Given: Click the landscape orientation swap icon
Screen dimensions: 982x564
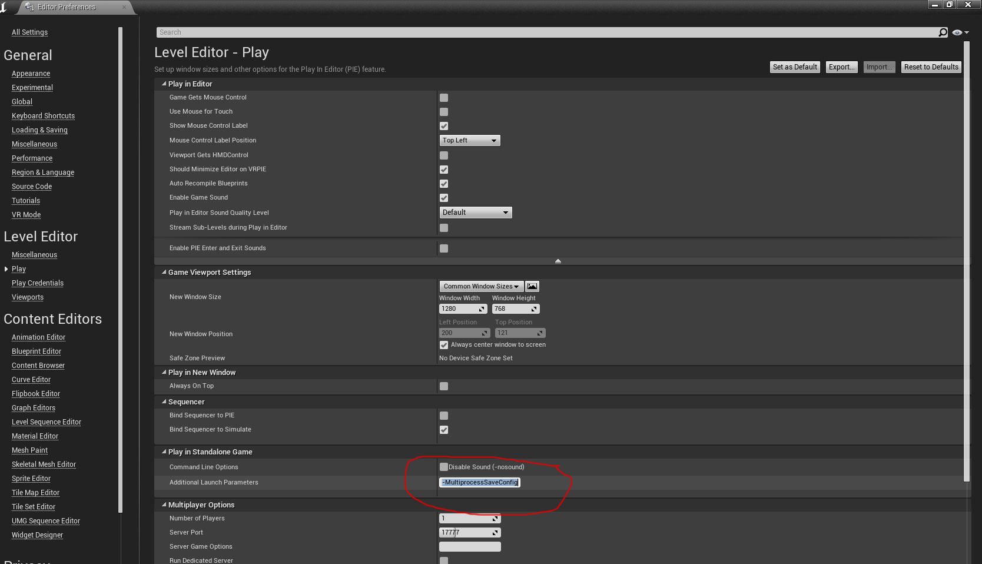Looking at the screenshot, I should tap(532, 286).
